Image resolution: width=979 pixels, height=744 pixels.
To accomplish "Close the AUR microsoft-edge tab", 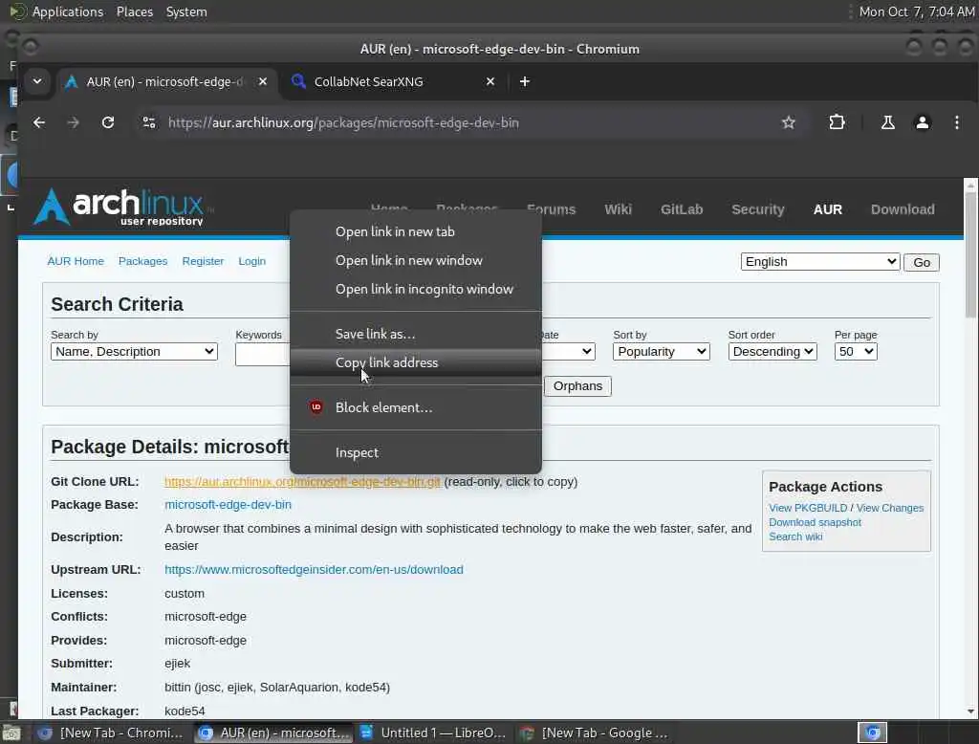I will tap(263, 81).
